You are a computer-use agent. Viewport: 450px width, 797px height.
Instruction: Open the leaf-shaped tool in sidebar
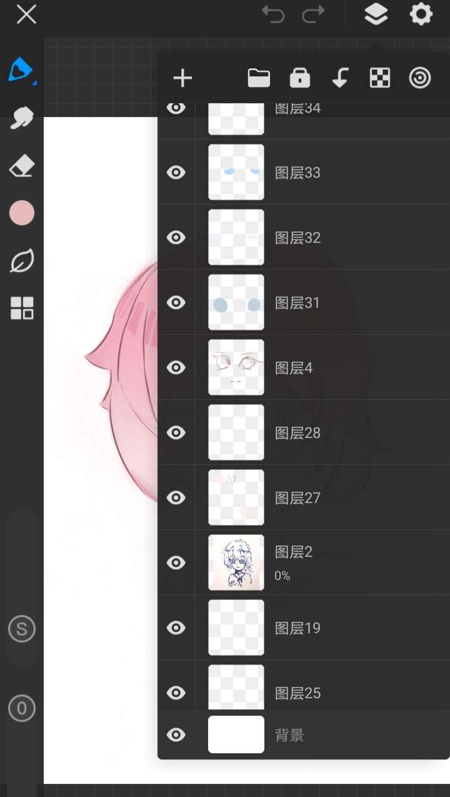point(22,261)
